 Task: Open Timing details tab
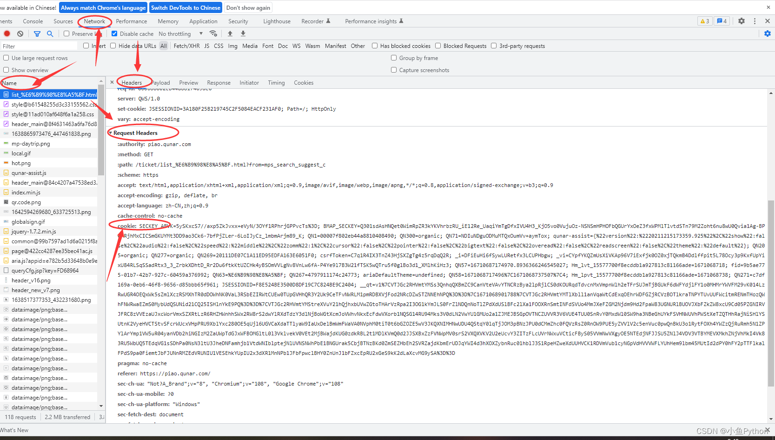[x=276, y=82]
